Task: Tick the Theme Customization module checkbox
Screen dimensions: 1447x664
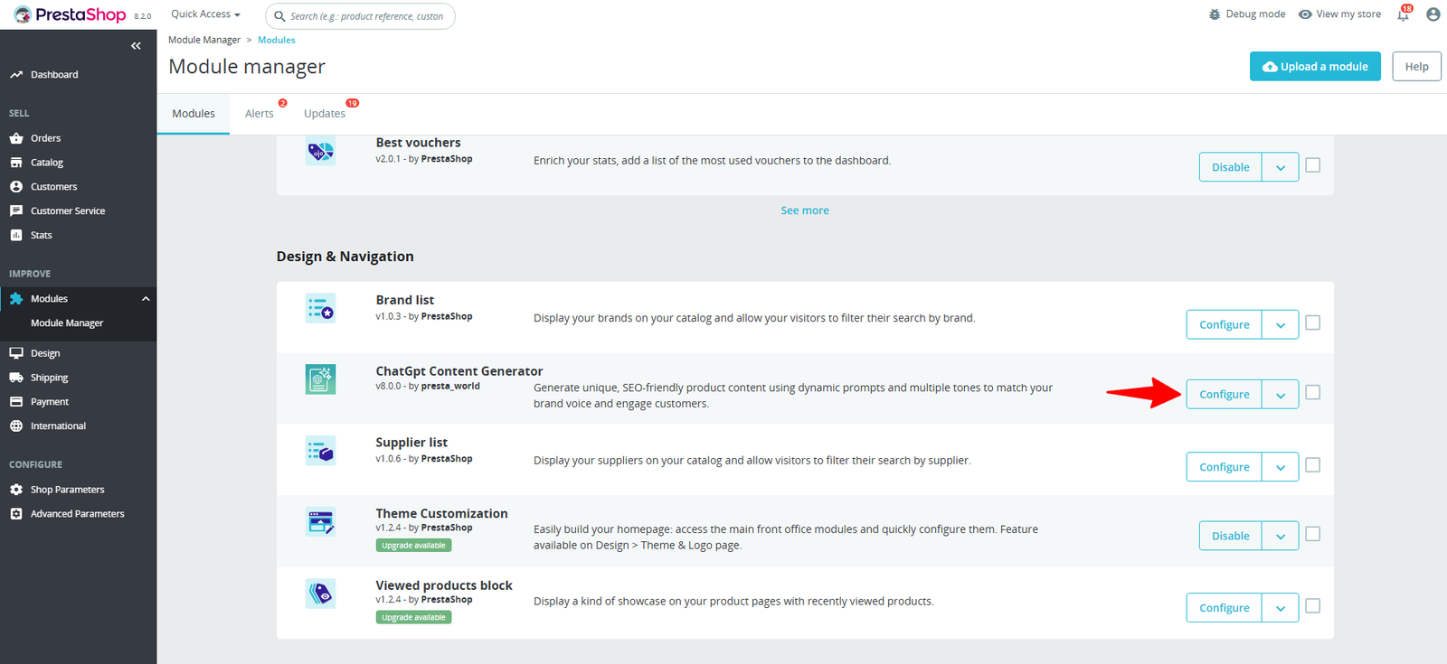Action: pyautogui.click(x=1313, y=534)
